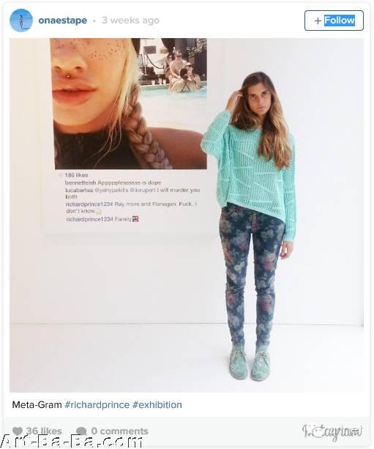Click the Art-Ba-Ba.com watermark

tap(72, 442)
